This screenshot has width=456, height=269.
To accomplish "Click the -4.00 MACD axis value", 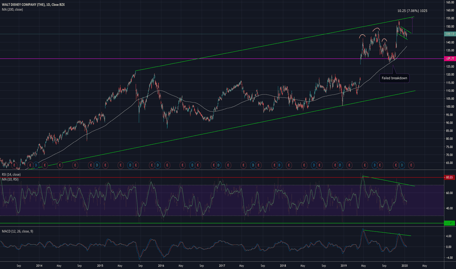I will coord(450,258).
